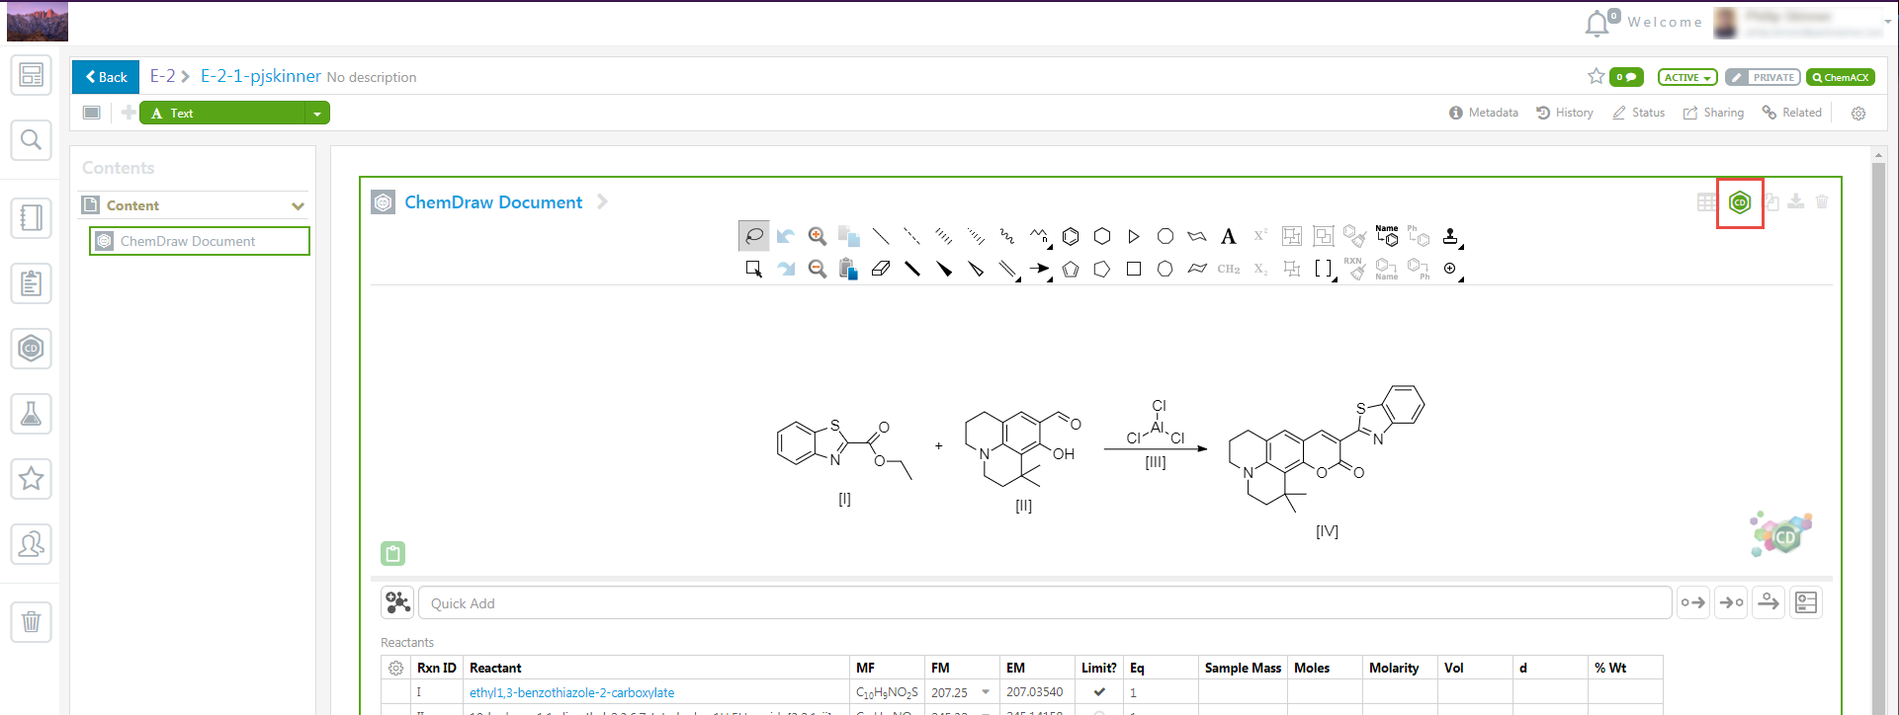Select the Lasso selection tool
Image resolution: width=1899 pixels, height=715 pixels.
tap(753, 236)
